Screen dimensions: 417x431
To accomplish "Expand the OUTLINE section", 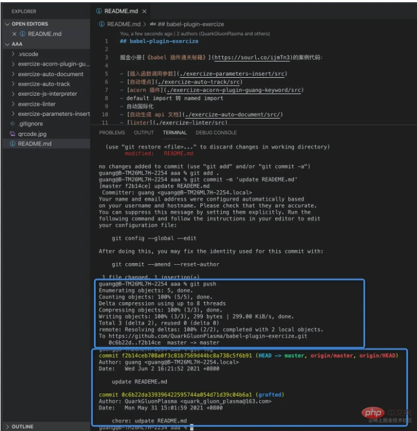I will coord(7,427).
